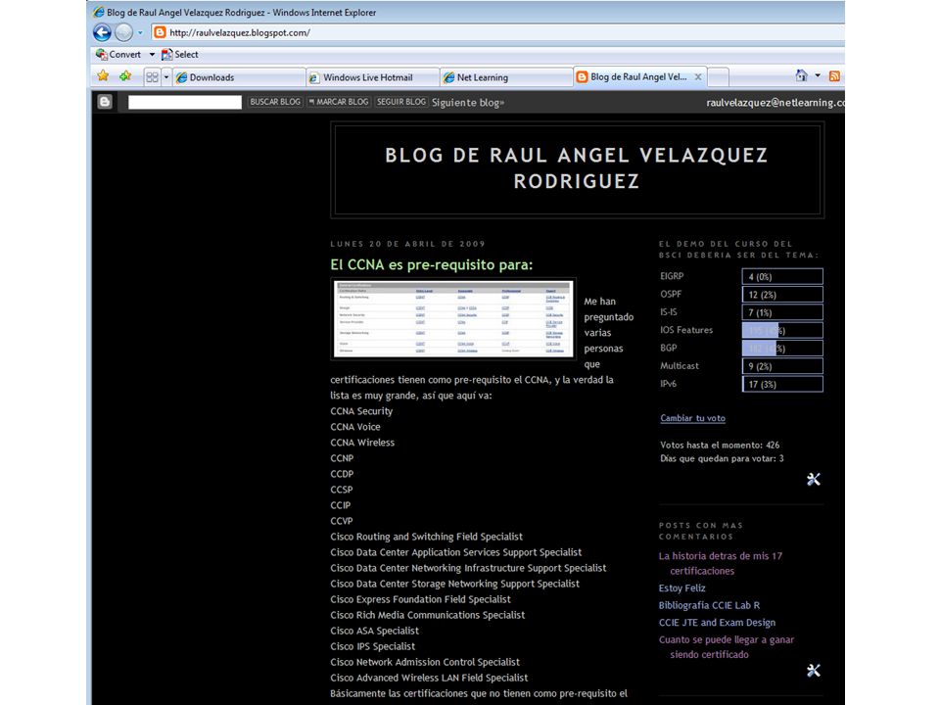Open a new blank tab
The width and height of the screenshot is (940, 705).
[718, 77]
